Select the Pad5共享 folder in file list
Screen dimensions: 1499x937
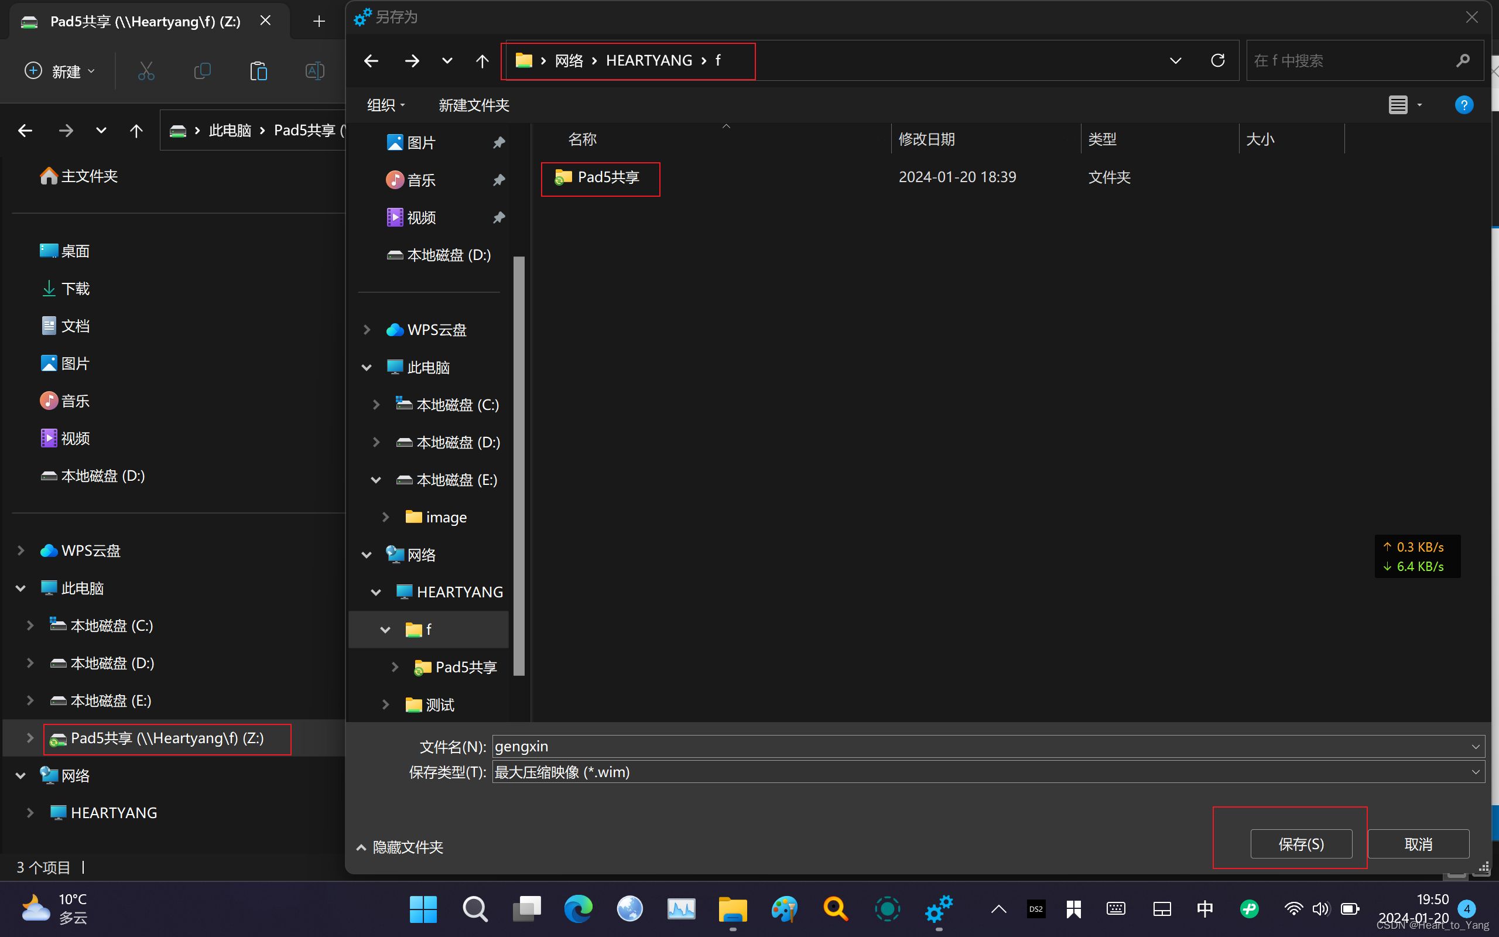point(598,177)
